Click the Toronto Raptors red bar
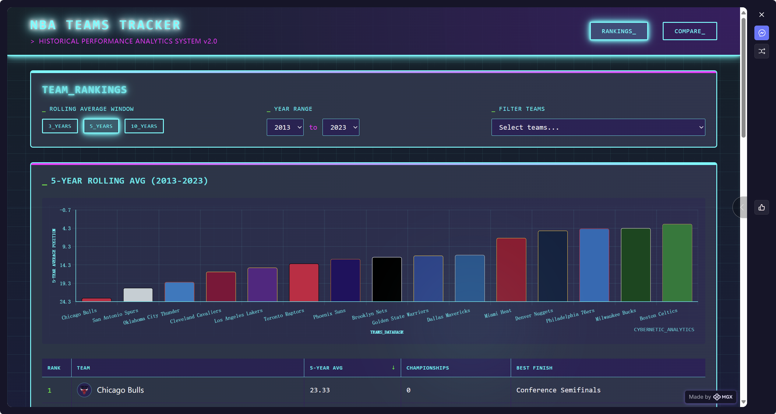This screenshot has width=776, height=414. [304, 282]
